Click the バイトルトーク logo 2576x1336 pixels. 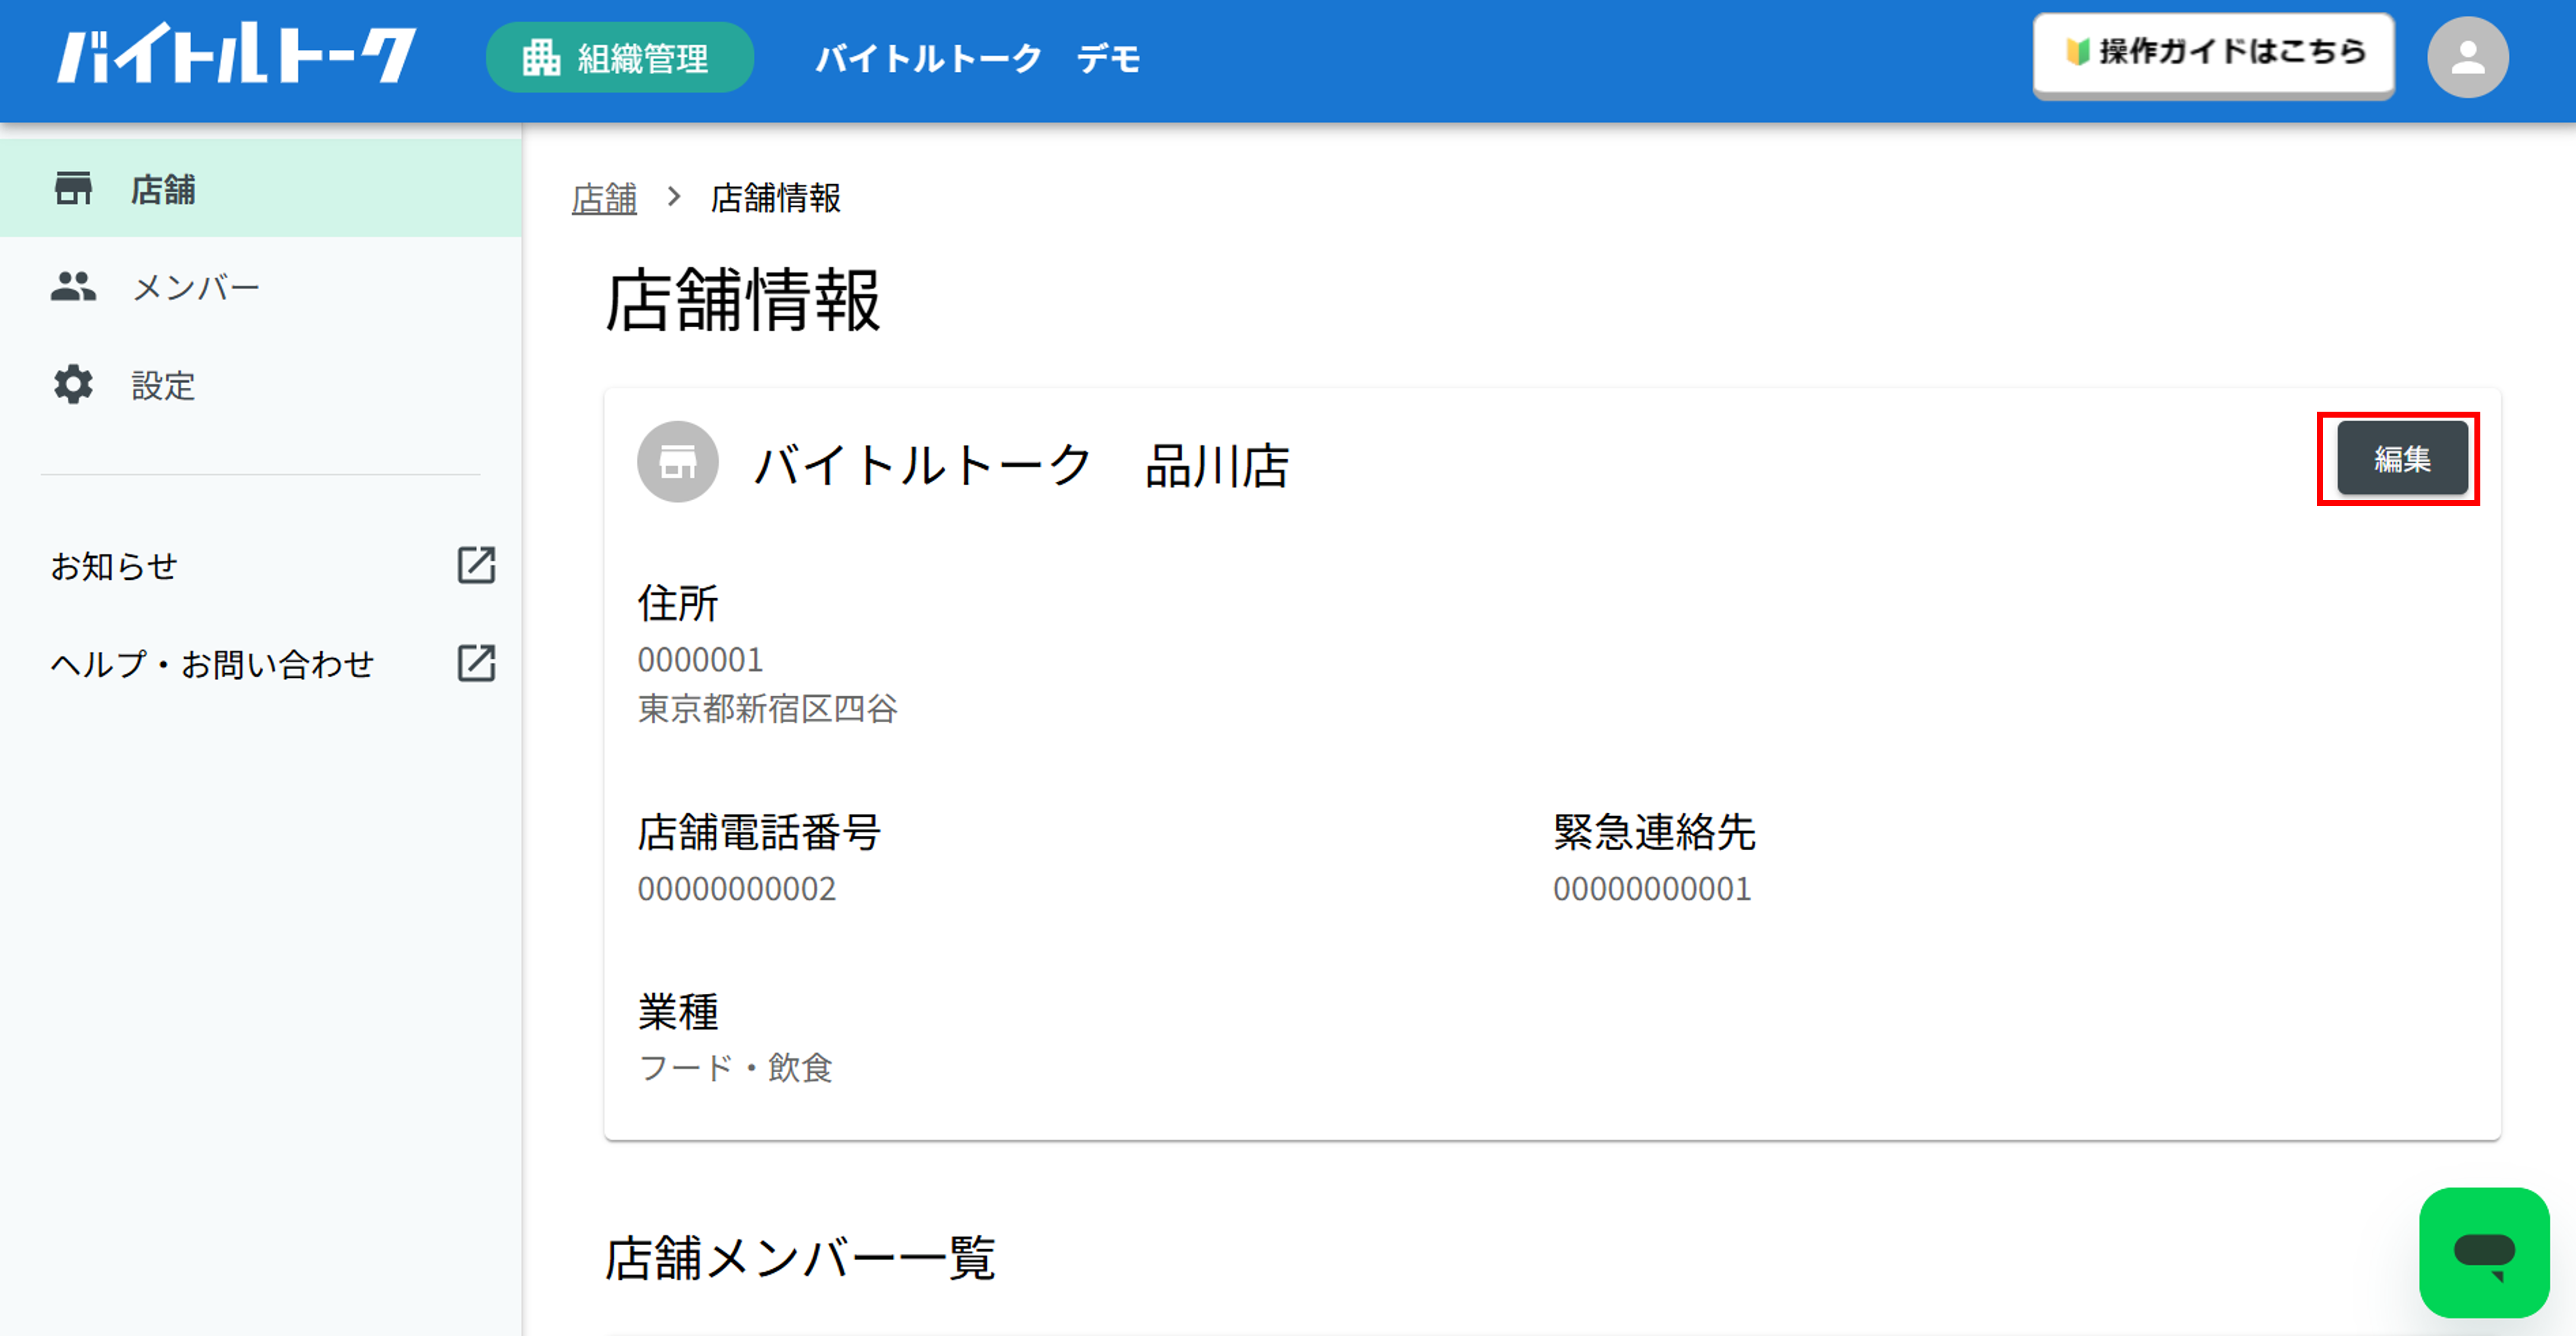(x=236, y=55)
